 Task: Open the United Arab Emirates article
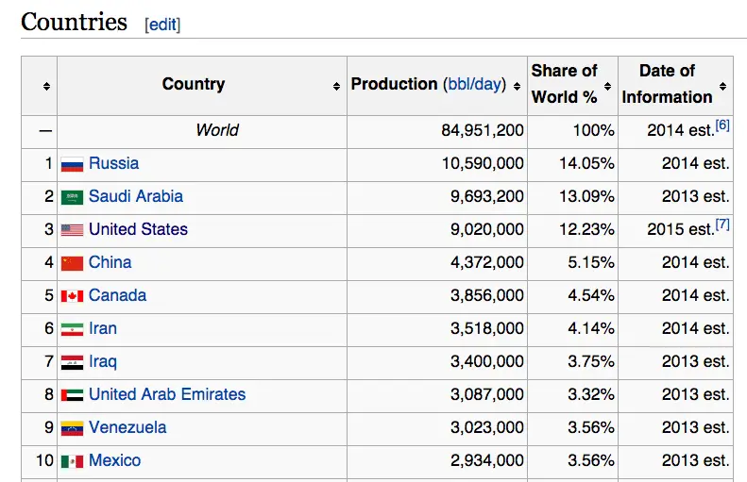tap(167, 394)
